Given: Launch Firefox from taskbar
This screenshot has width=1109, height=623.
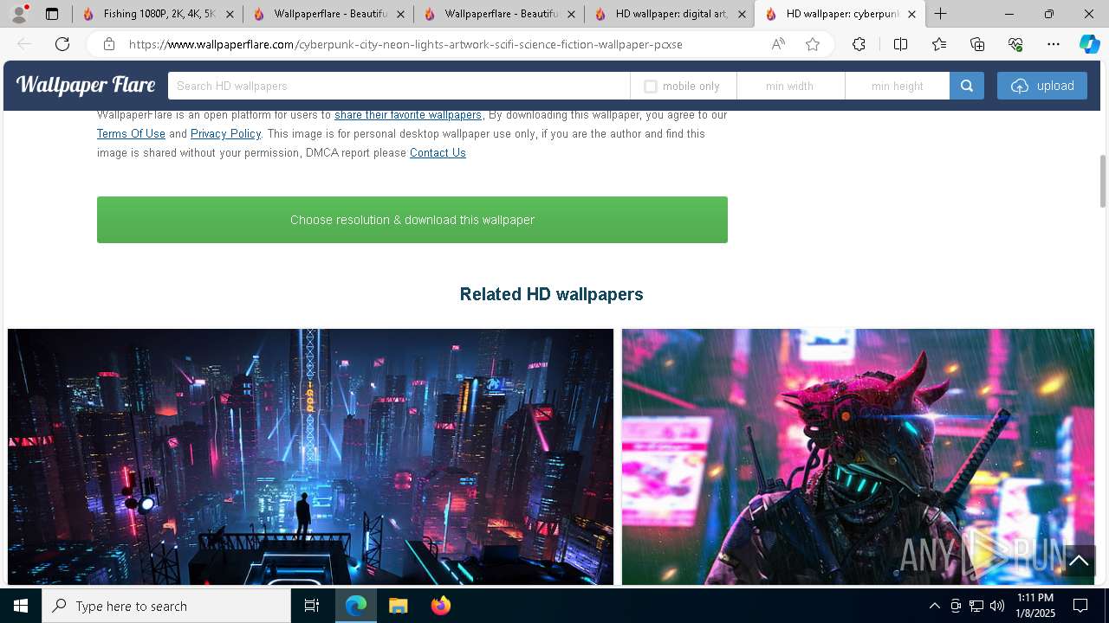Looking at the screenshot, I should coord(440,606).
